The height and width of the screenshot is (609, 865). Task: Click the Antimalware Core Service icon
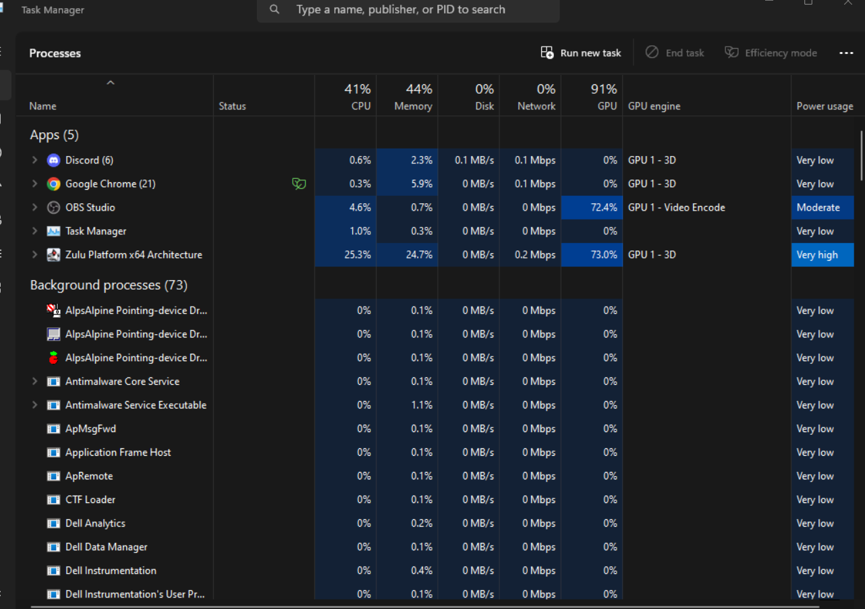pyautogui.click(x=53, y=381)
